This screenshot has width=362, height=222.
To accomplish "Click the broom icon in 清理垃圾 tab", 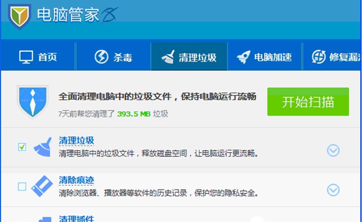I will click(x=168, y=57).
